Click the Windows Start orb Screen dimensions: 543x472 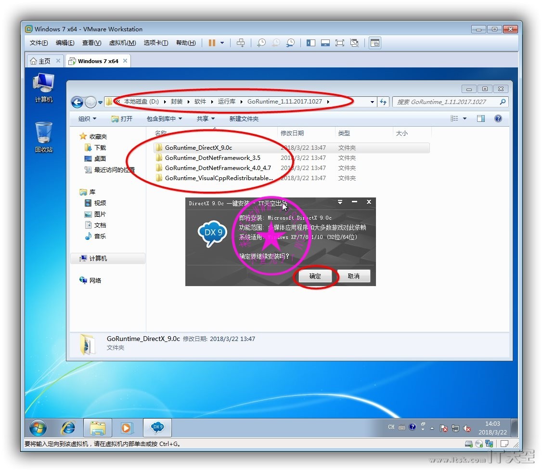click(38, 427)
